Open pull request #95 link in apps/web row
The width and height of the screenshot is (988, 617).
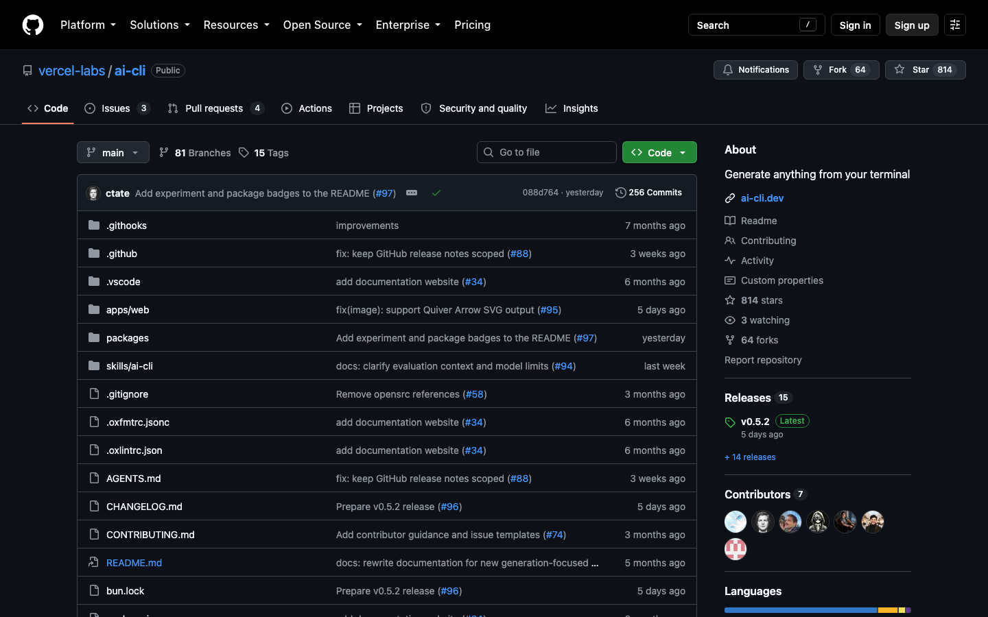click(550, 310)
